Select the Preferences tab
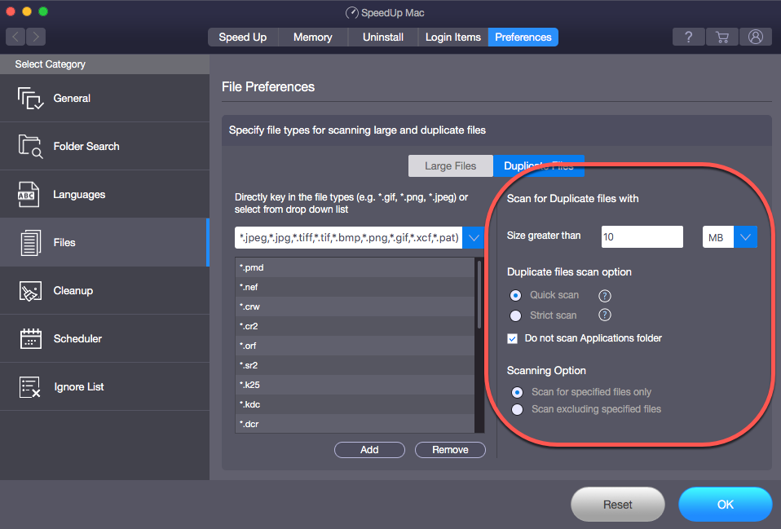This screenshot has width=781, height=529. tap(523, 37)
